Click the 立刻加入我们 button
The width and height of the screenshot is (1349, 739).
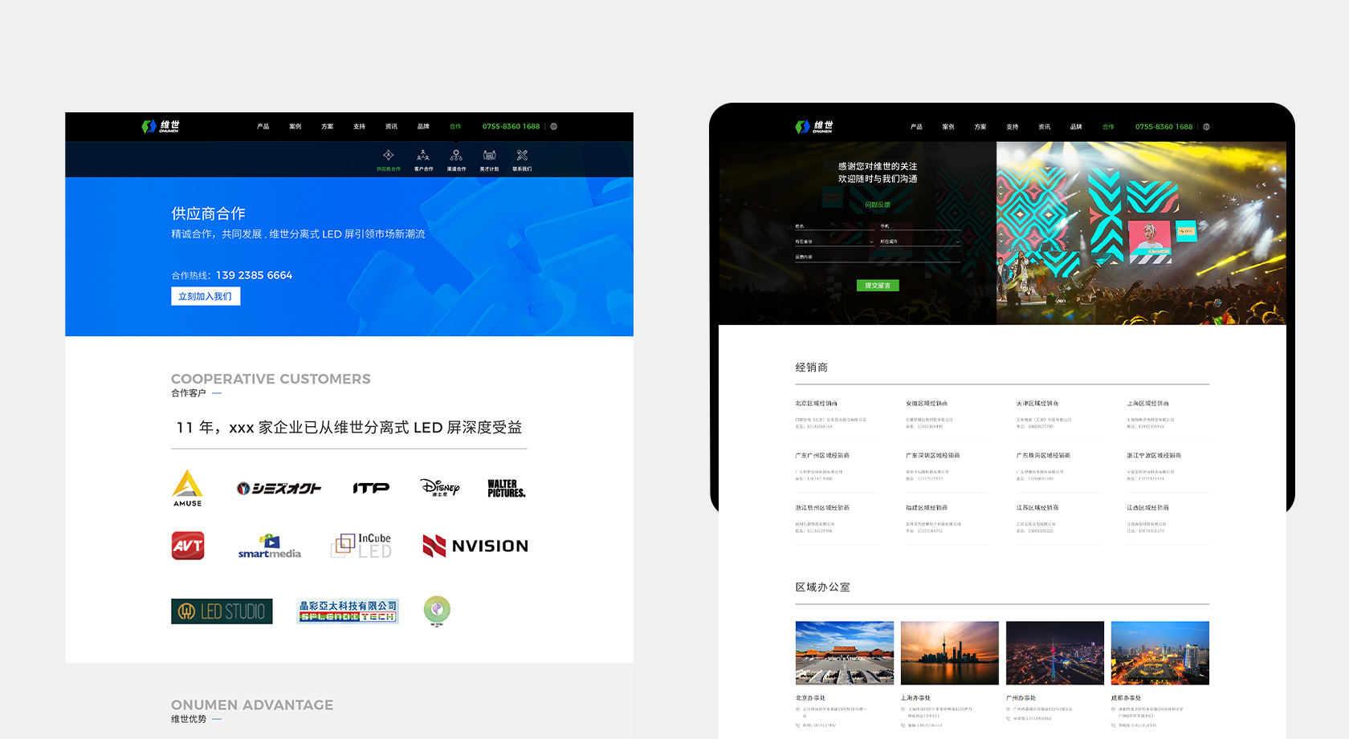206,296
